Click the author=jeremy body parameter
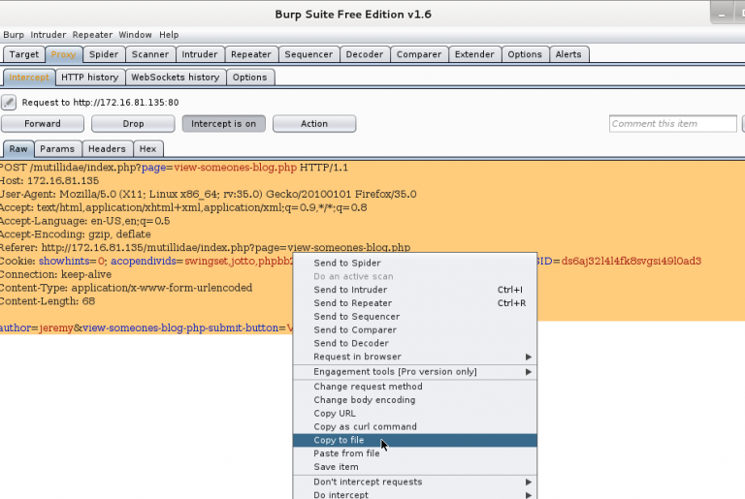Image resolution: width=745 pixels, height=499 pixels. [37, 328]
